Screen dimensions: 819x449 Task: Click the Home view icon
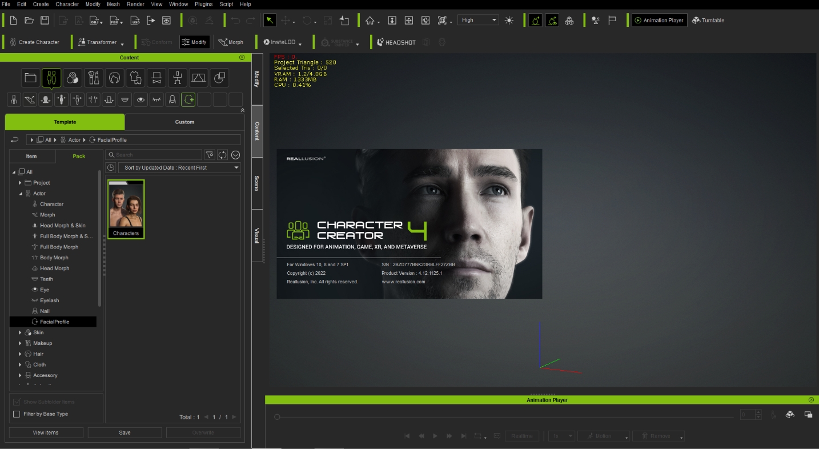tap(370, 21)
